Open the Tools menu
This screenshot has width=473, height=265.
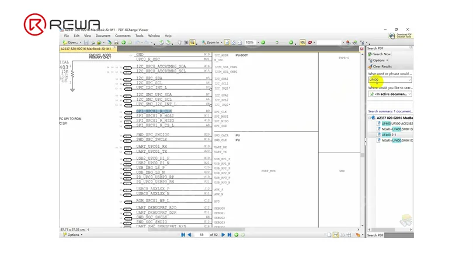point(140,36)
